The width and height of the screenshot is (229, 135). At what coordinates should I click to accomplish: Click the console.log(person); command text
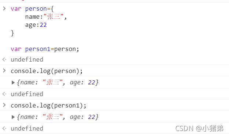pos(47,71)
